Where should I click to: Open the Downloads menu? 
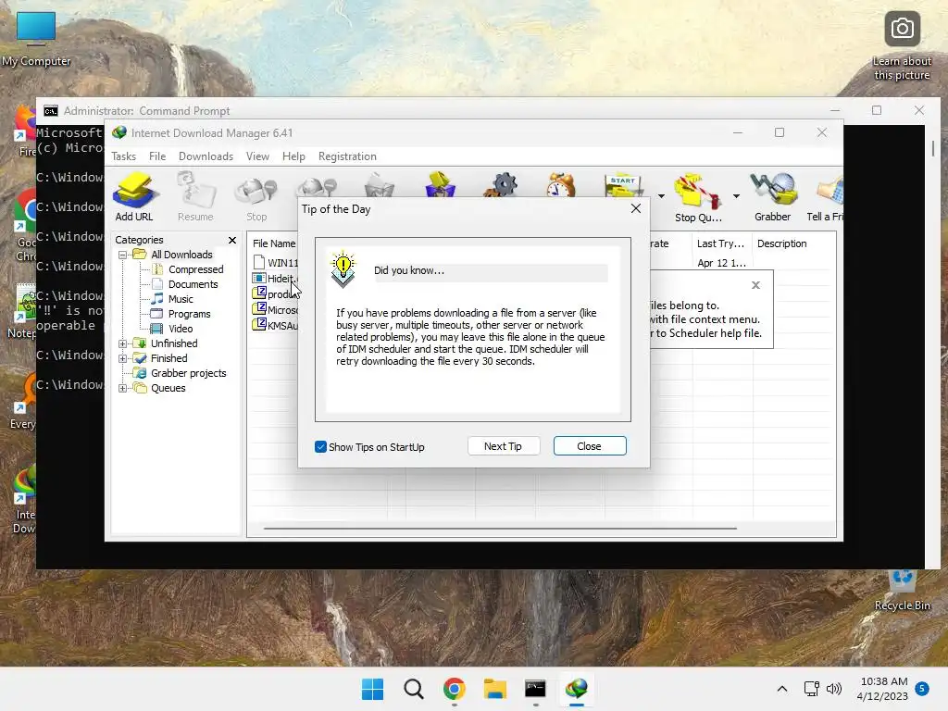pos(206,156)
